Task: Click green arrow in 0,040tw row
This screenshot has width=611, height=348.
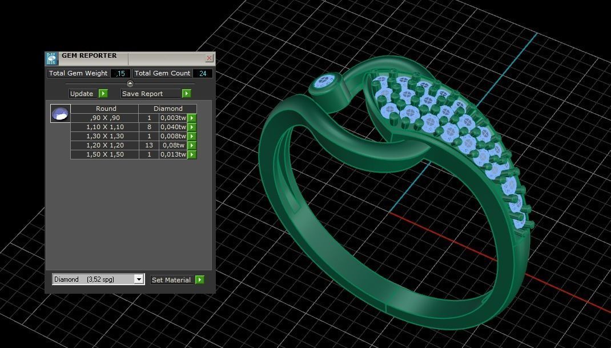Action: 192,127
